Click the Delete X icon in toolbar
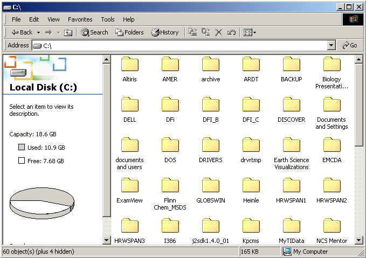The width and height of the screenshot is (366, 258). pos(218,32)
